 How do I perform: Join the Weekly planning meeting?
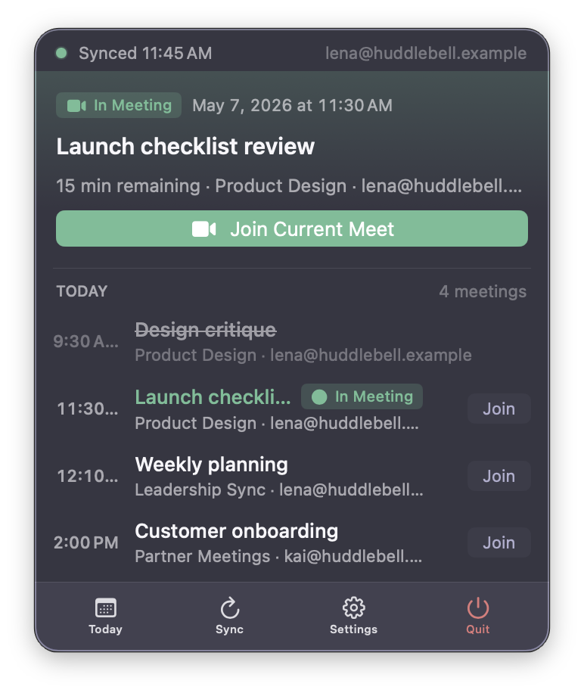pos(499,476)
